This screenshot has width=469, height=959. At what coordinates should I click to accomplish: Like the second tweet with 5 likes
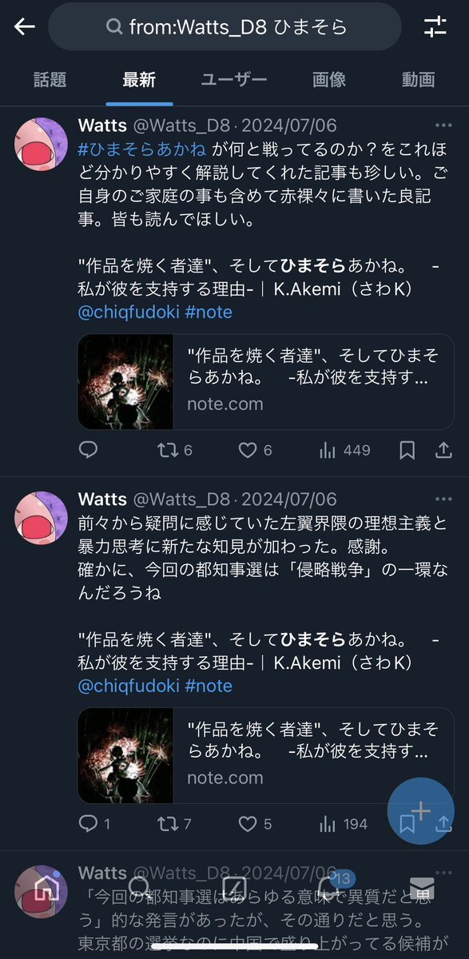pyautogui.click(x=256, y=824)
